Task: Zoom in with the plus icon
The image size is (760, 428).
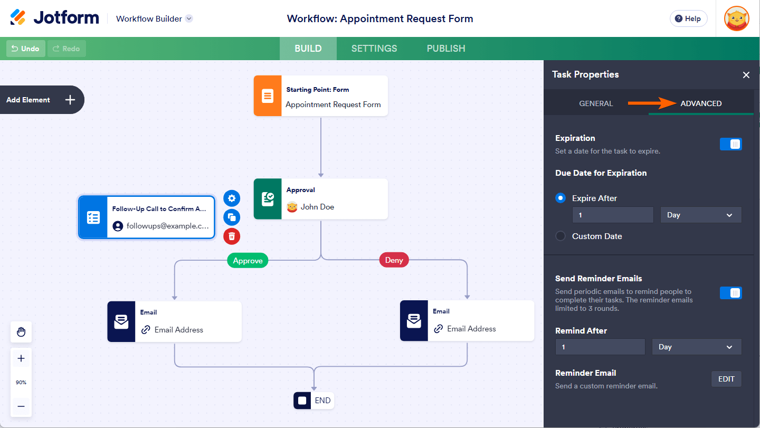Action: point(21,359)
